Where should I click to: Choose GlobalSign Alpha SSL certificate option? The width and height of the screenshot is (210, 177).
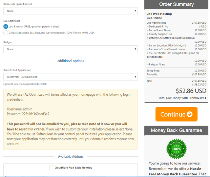coord(6,33)
